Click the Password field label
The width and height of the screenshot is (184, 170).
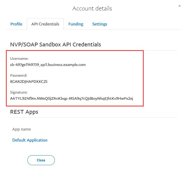tap(19, 75)
